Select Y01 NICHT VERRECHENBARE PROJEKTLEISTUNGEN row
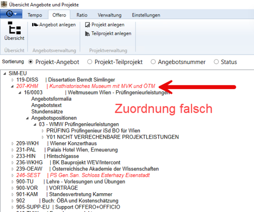 [113, 137]
